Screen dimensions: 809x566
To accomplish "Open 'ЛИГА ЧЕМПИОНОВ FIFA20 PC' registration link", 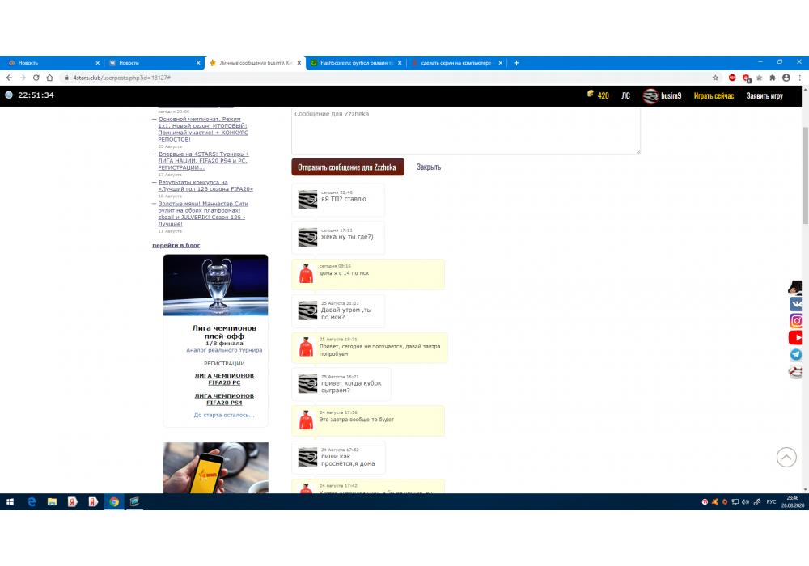I will (224, 379).
